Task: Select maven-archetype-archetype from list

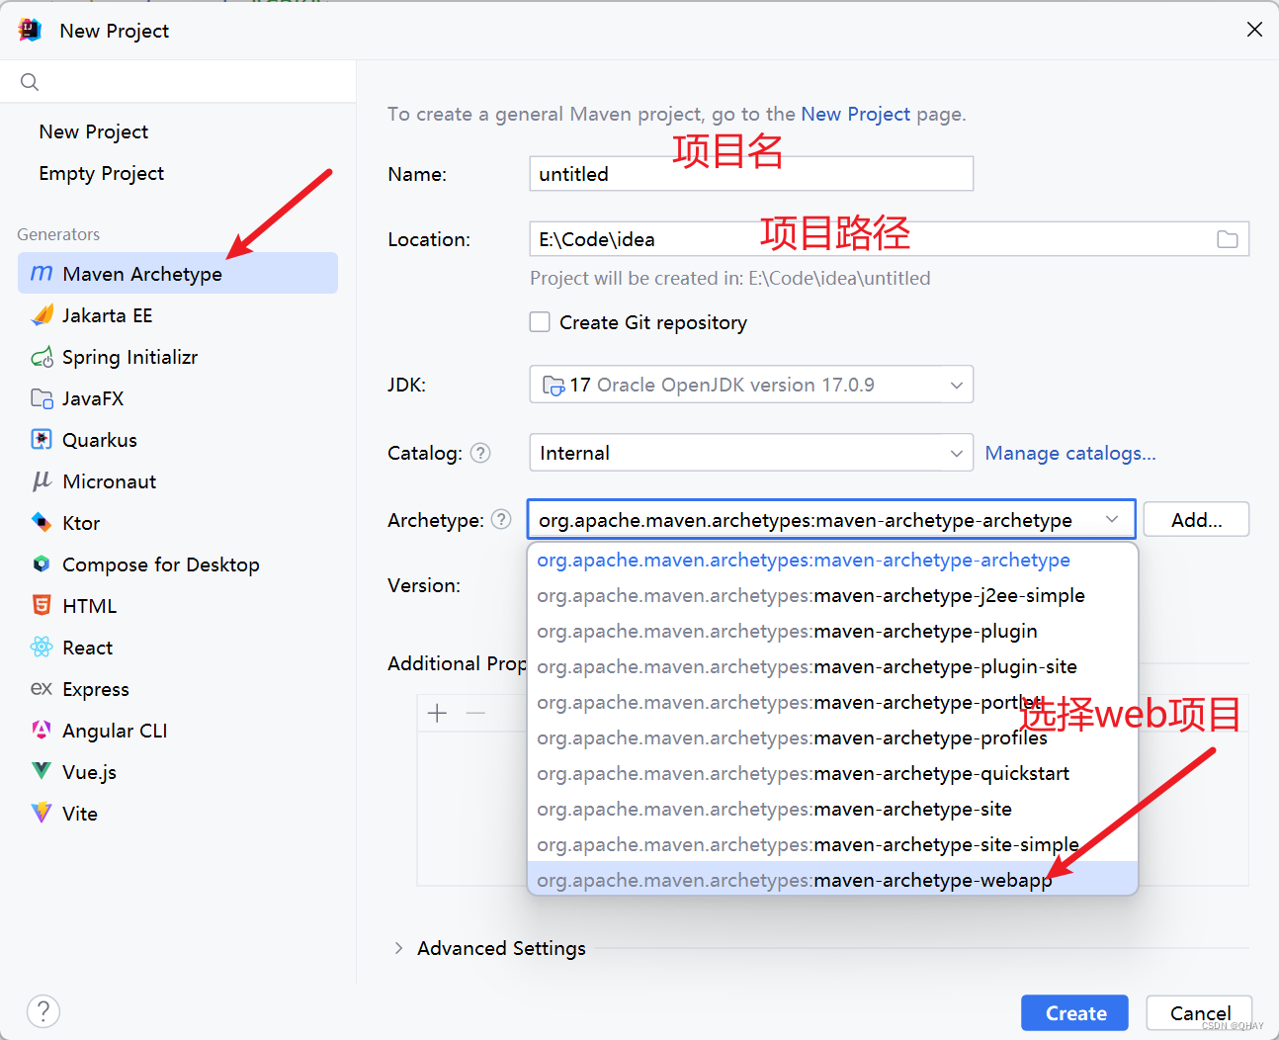Action: coord(832,560)
